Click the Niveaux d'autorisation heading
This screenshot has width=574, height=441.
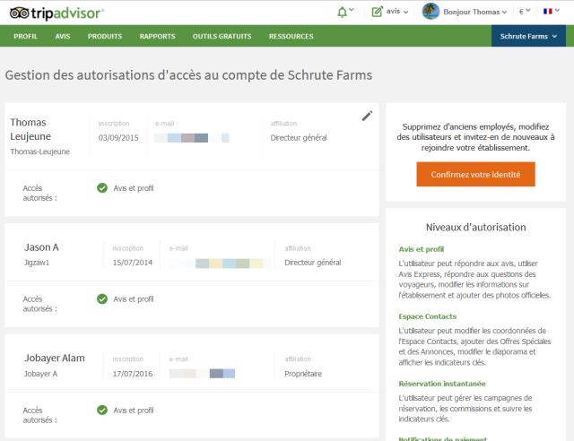tap(475, 228)
